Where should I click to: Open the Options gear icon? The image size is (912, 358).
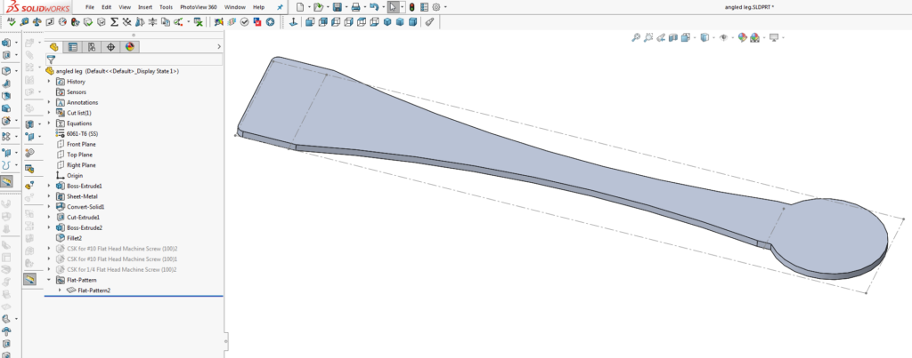coord(436,7)
